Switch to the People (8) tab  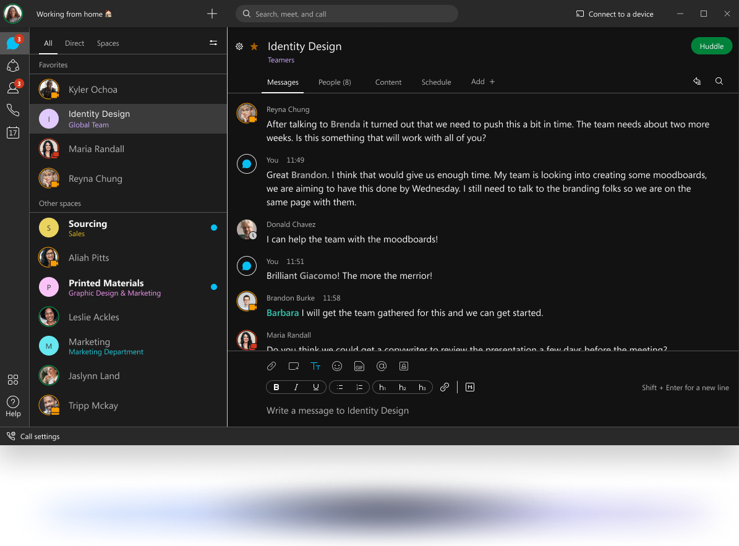[335, 82]
